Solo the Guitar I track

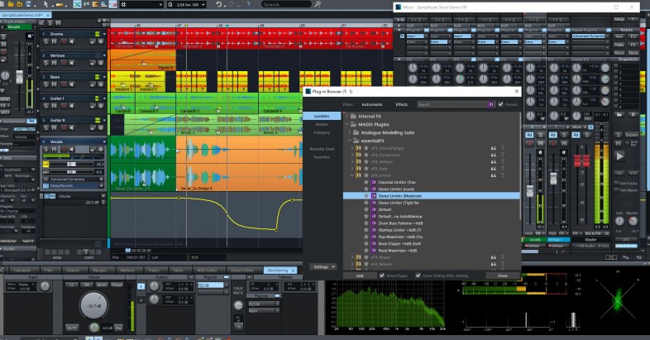tap(46, 106)
